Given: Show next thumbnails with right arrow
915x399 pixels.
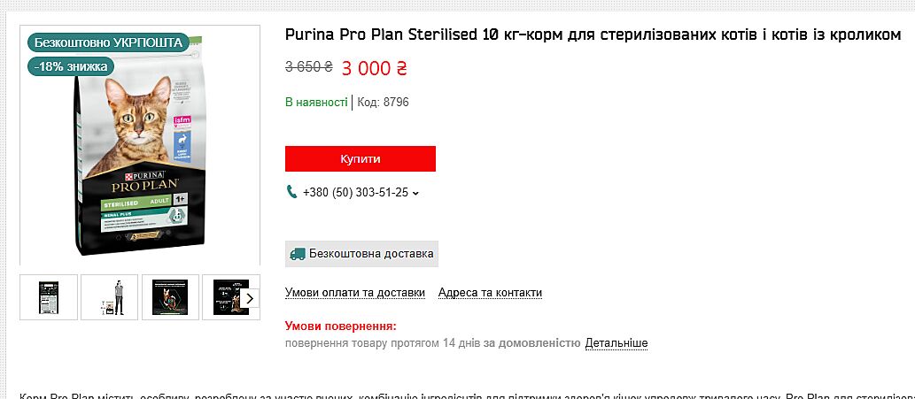Looking at the screenshot, I should (x=250, y=298).
